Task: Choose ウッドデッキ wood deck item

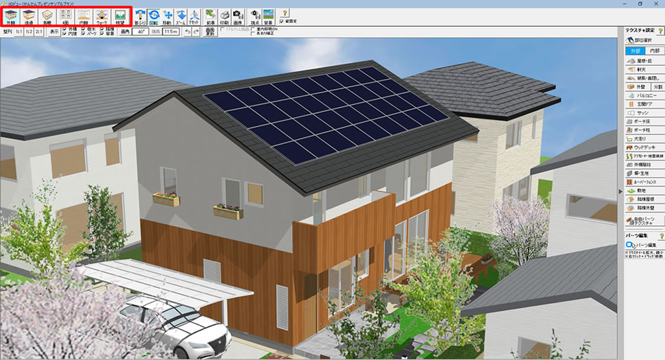Action: pos(644,147)
